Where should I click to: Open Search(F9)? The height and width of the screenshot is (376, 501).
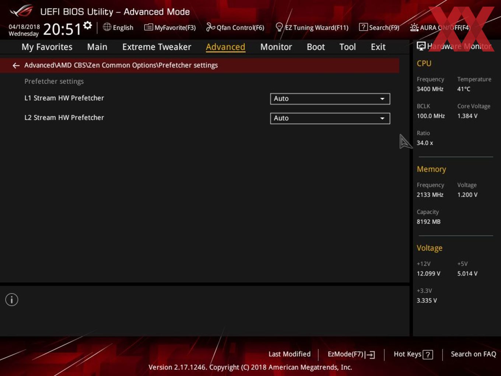379,27
